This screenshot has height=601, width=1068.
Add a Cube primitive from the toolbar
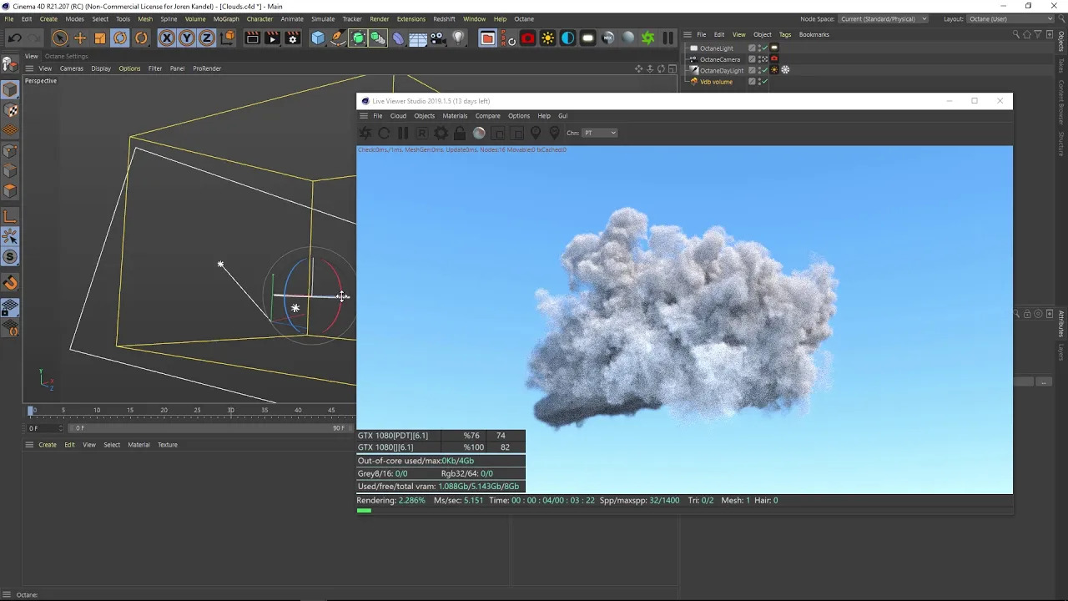tap(318, 38)
